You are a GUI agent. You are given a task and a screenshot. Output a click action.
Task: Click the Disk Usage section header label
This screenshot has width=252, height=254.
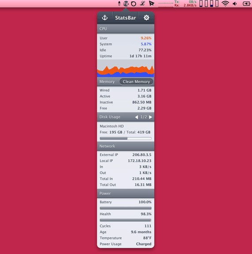[x=110, y=117]
